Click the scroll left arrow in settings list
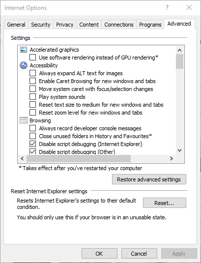The height and width of the screenshot is (263, 201). [22, 158]
